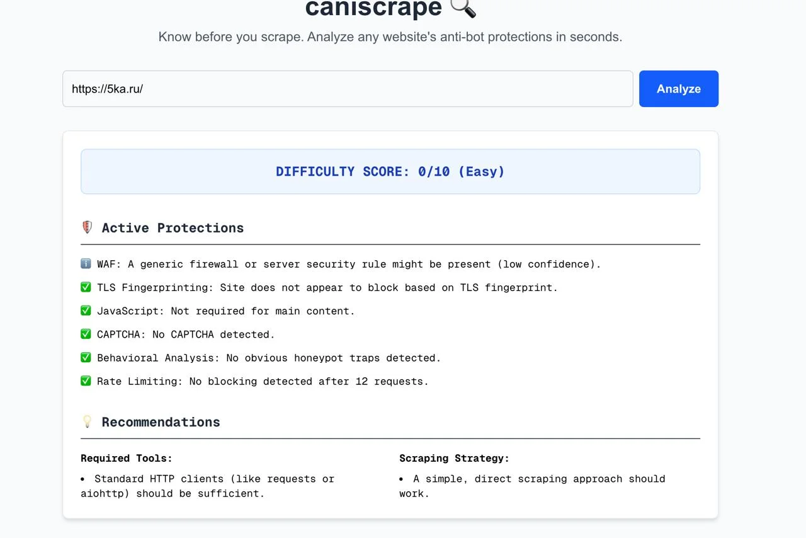The image size is (806, 538).
Task: Click the shield icon next to Active Protections
Action: tap(88, 227)
